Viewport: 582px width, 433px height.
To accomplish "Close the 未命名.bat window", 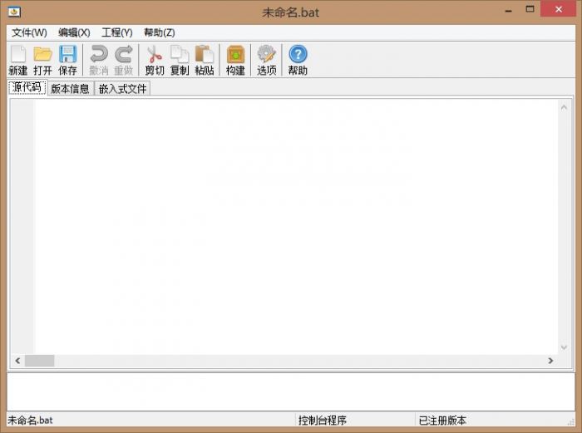I will (x=559, y=9).
